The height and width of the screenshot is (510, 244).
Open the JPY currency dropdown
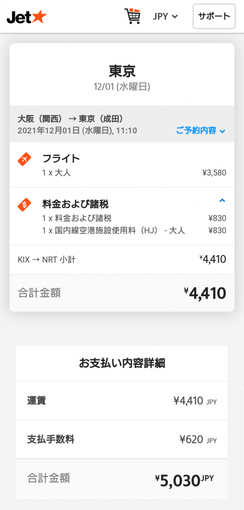click(x=165, y=16)
